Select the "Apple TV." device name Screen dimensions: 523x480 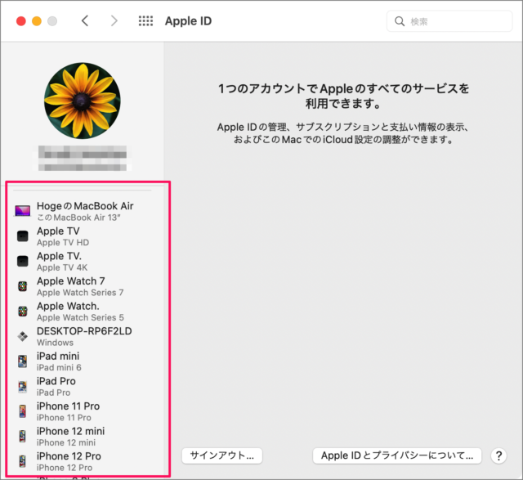59,256
